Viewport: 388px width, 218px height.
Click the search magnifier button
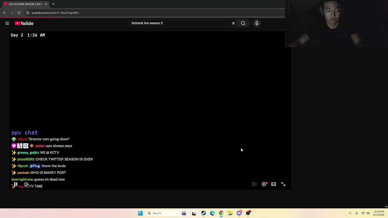[x=243, y=23]
